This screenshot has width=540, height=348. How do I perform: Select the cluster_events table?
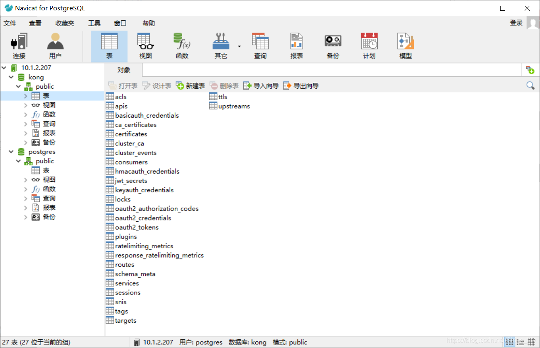click(136, 153)
